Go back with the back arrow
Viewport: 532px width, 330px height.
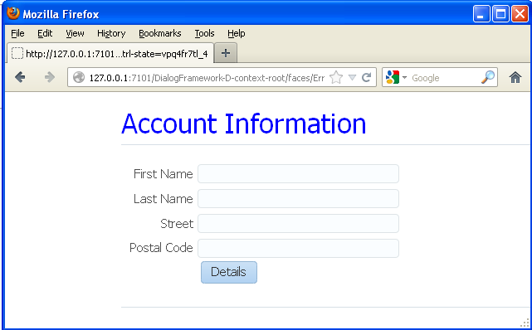[20, 77]
